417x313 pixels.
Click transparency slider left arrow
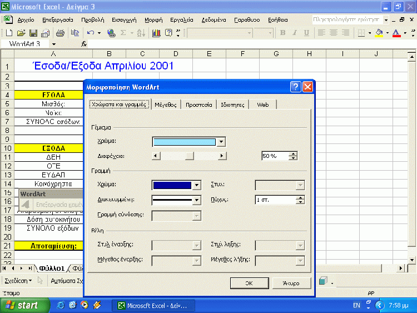click(x=156, y=156)
